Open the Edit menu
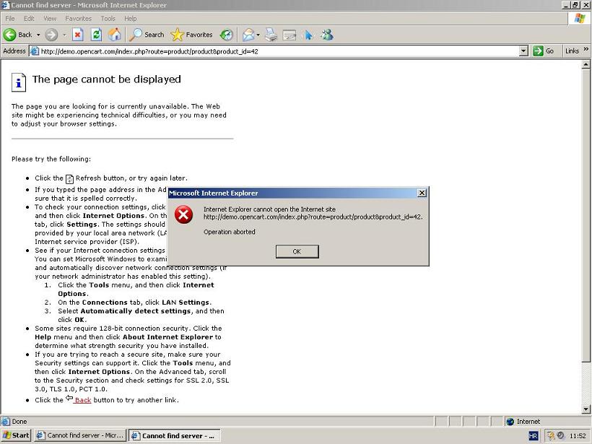 (x=29, y=19)
